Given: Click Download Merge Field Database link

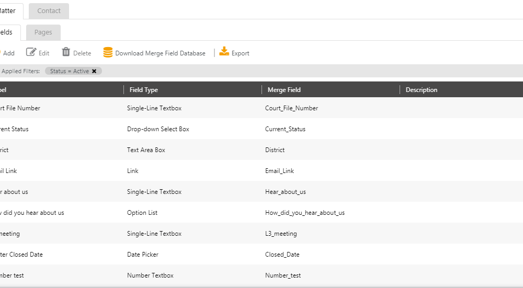Looking at the screenshot, I should (160, 53).
